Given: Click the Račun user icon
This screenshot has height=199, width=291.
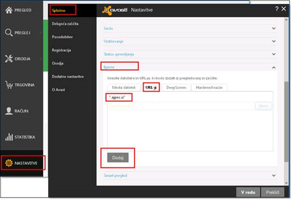Looking at the screenshot, I should click(x=9, y=111).
